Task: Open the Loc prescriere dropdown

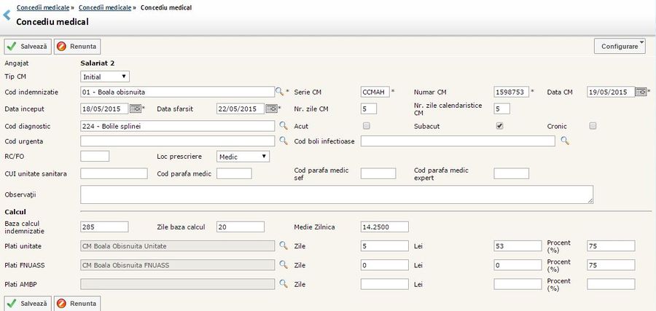Action: tap(243, 157)
